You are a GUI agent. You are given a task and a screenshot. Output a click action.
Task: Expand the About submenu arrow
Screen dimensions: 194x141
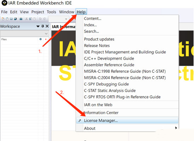[176, 128]
